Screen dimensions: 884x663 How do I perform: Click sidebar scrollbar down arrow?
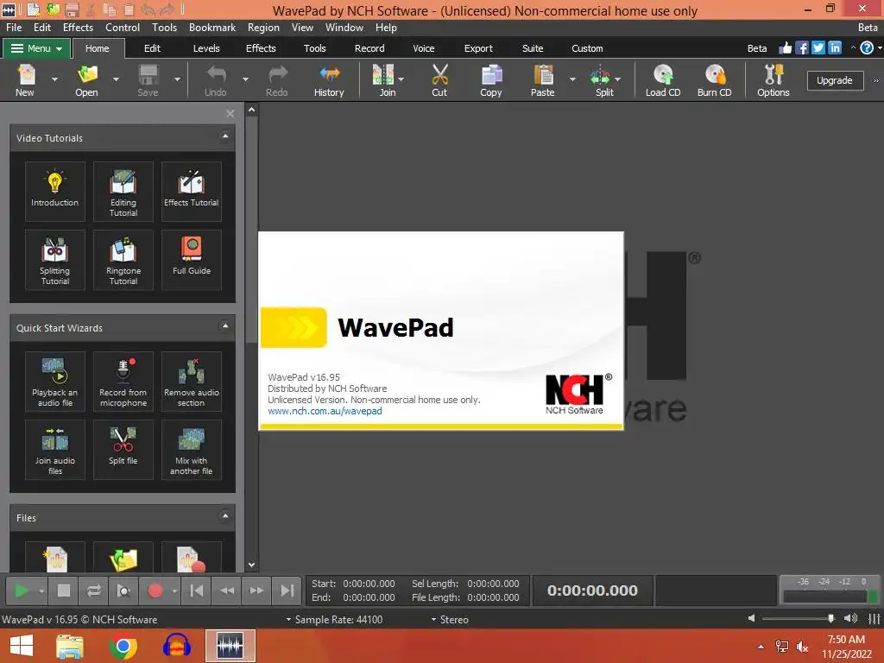coord(251,565)
